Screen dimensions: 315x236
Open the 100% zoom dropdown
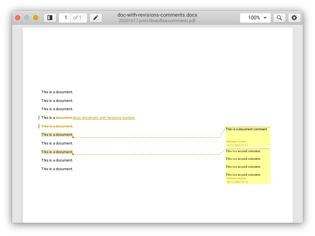[255, 18]
